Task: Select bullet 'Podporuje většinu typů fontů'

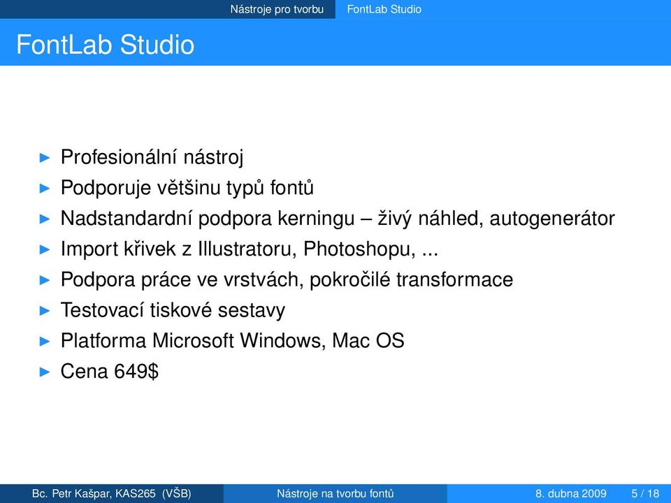Action: click(x=187, y=188)
